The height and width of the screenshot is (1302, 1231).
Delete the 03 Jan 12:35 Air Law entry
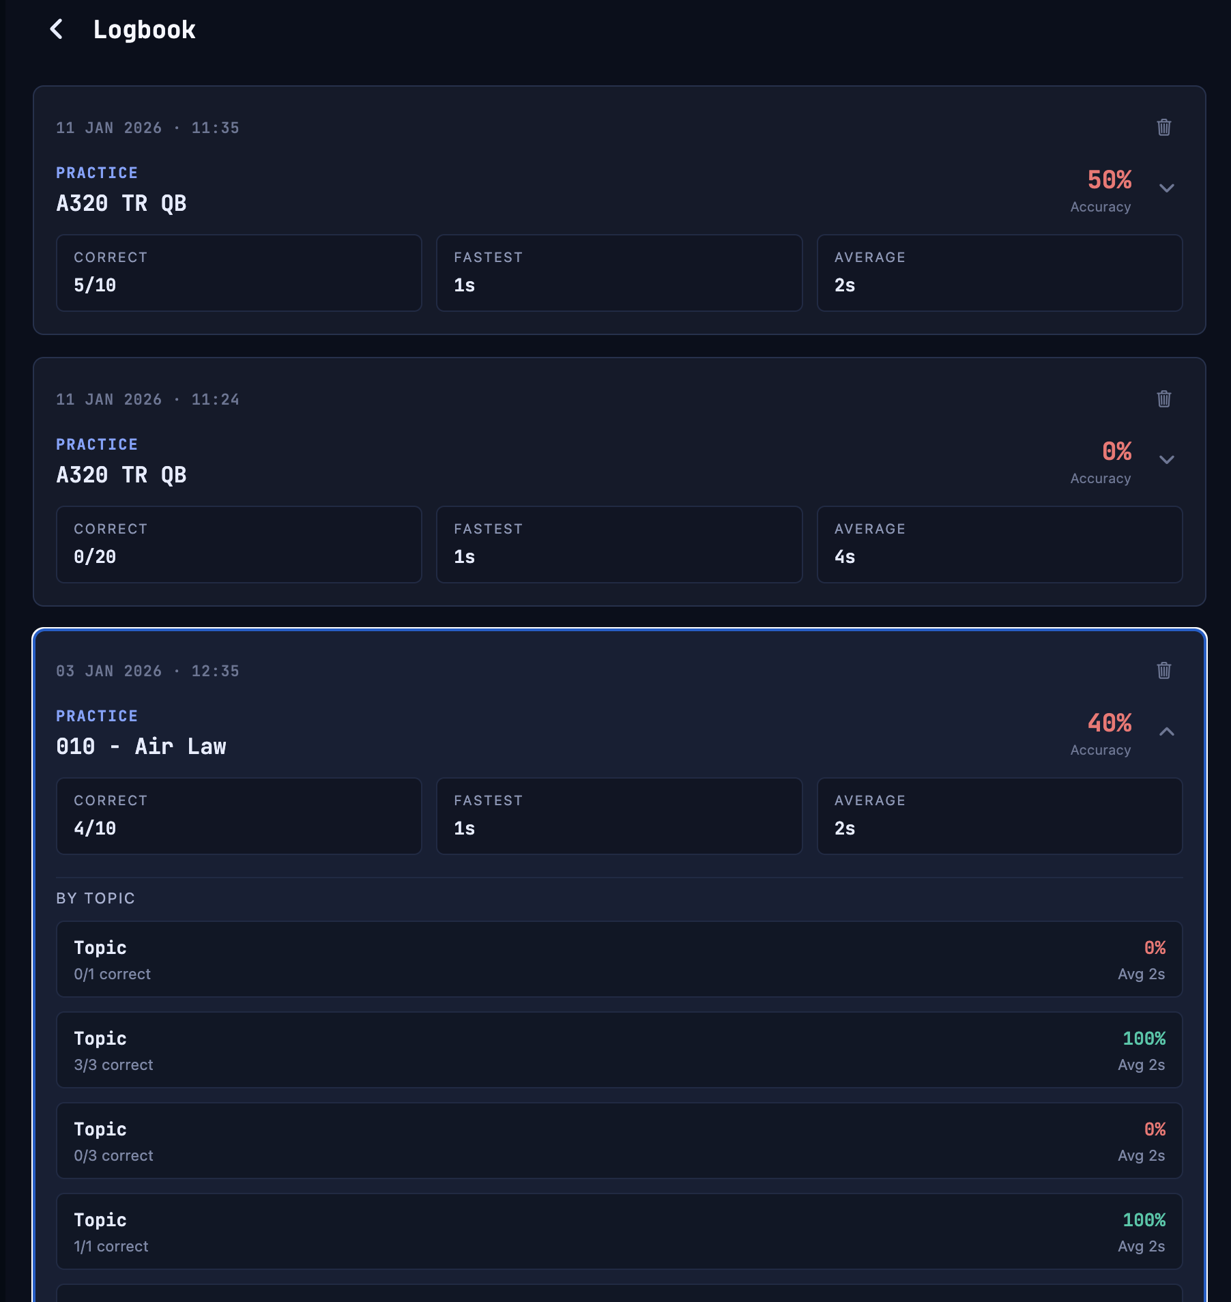pyautogui.click(x=1163, y=671)
